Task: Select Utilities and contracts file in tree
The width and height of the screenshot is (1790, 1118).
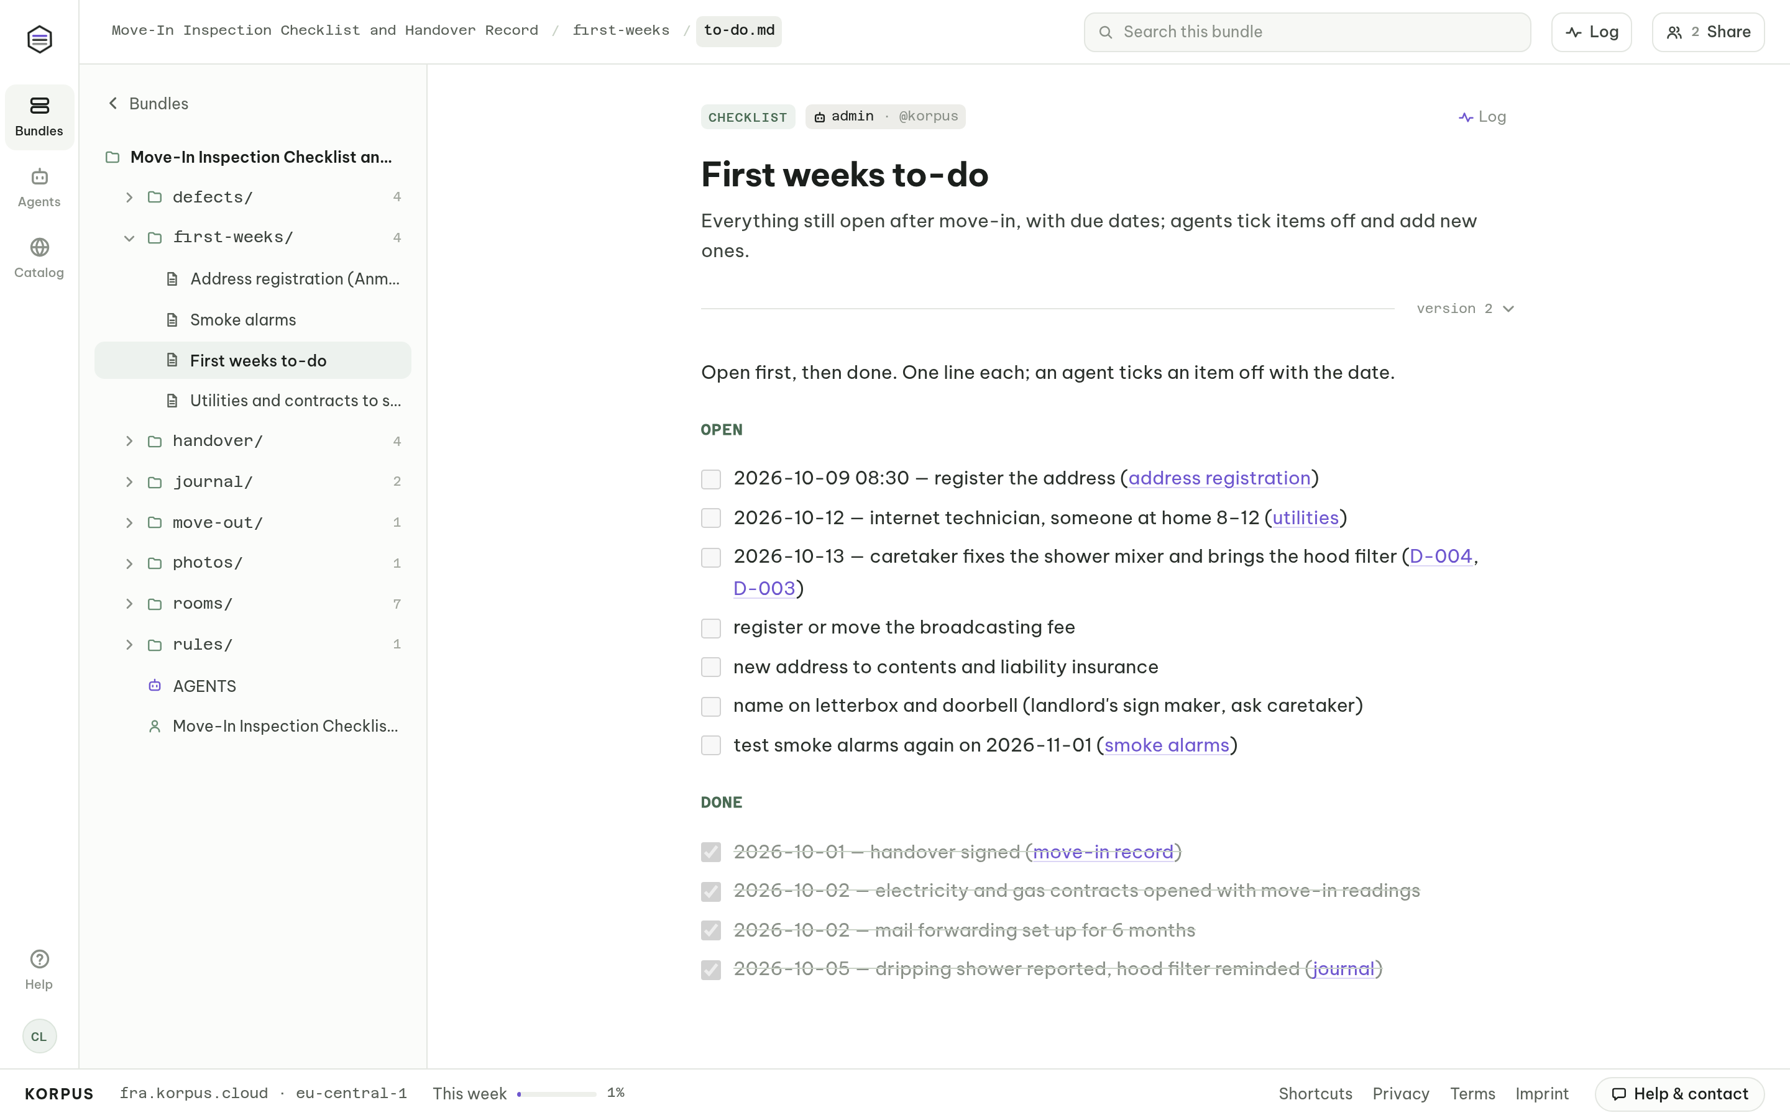Action: pos(252,401)
